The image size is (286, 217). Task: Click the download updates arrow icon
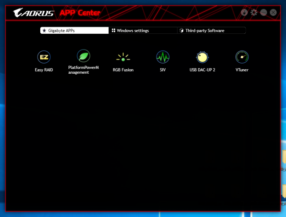tap(244, 12)
